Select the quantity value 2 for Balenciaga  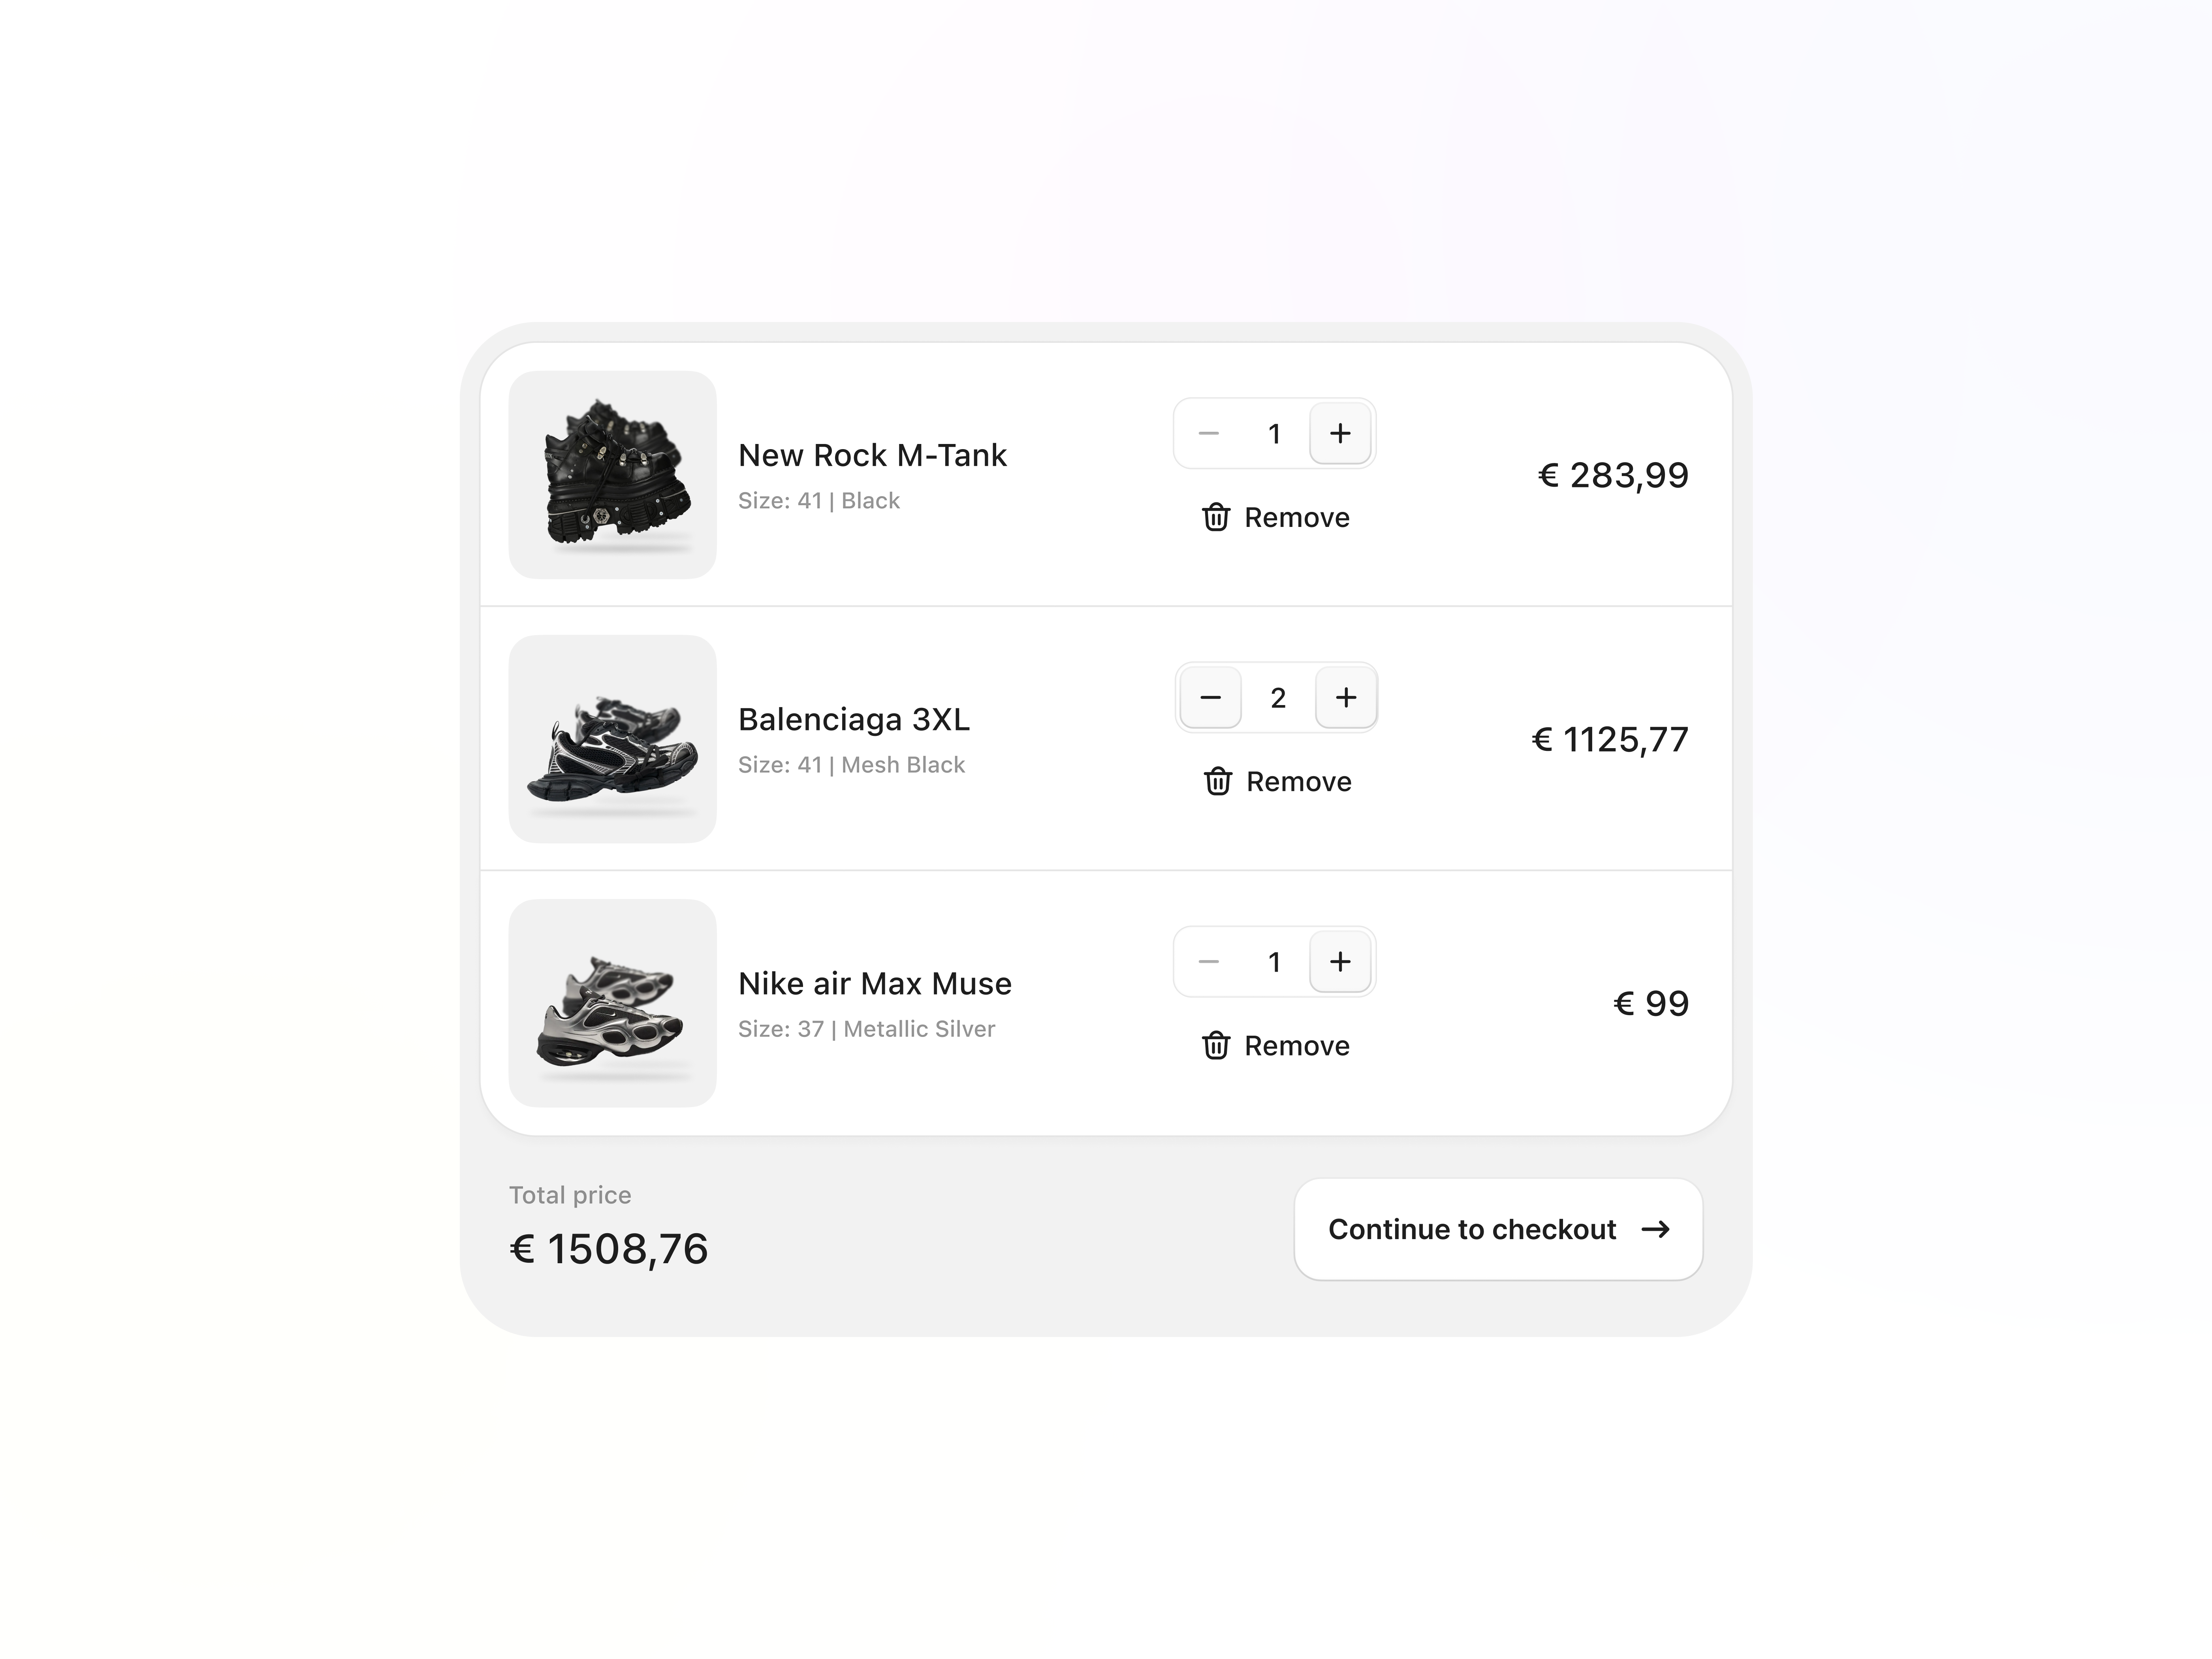coord(1278,698)
